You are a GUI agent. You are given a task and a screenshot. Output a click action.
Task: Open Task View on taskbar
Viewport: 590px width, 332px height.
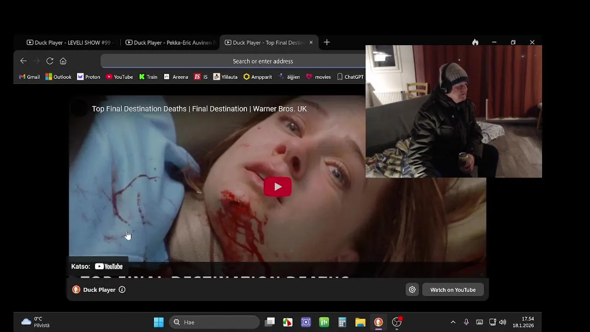pos(270,322)
